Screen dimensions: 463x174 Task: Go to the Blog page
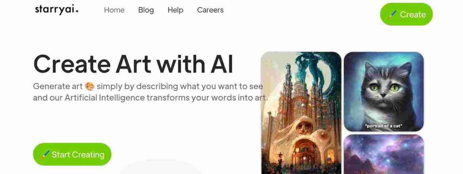coord(146,10)
